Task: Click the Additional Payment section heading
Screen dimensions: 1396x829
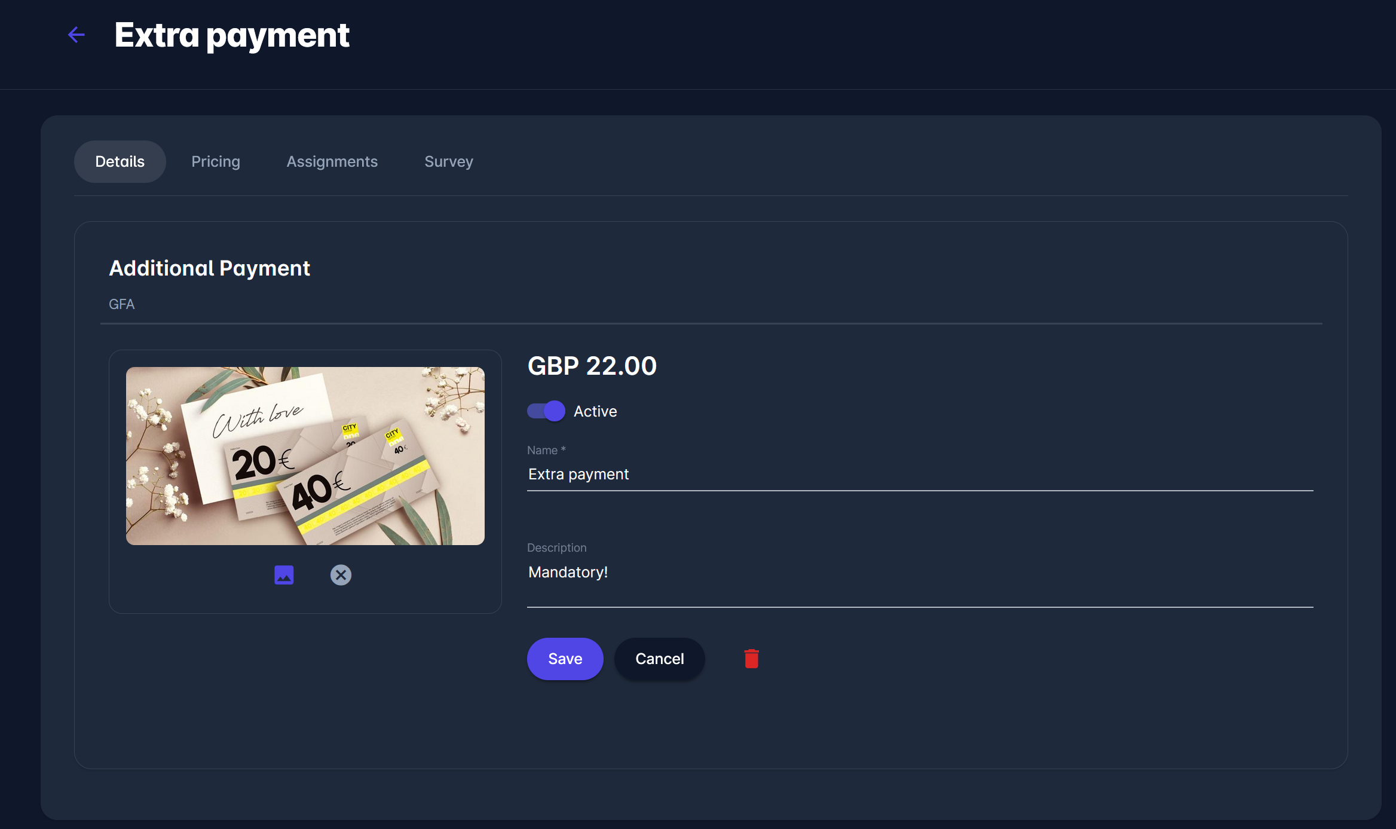Action: point(209,268)
